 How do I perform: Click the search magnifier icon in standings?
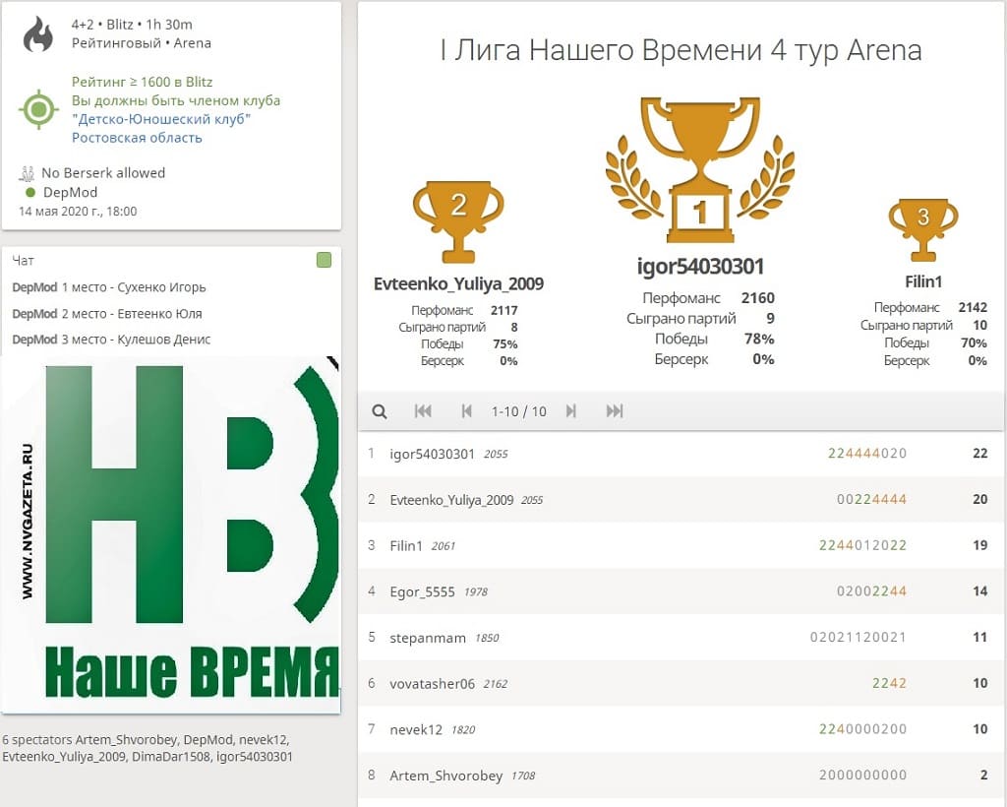[380, 411]
